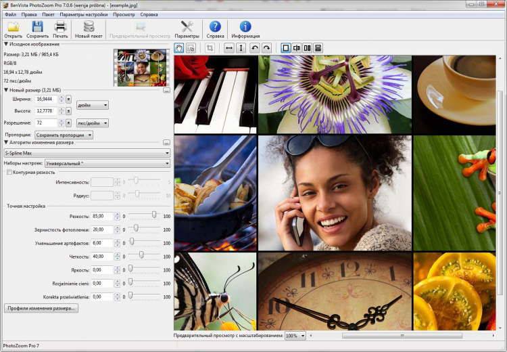
Task: Open the Пакет menu
Action: click(x=48, y=14)
